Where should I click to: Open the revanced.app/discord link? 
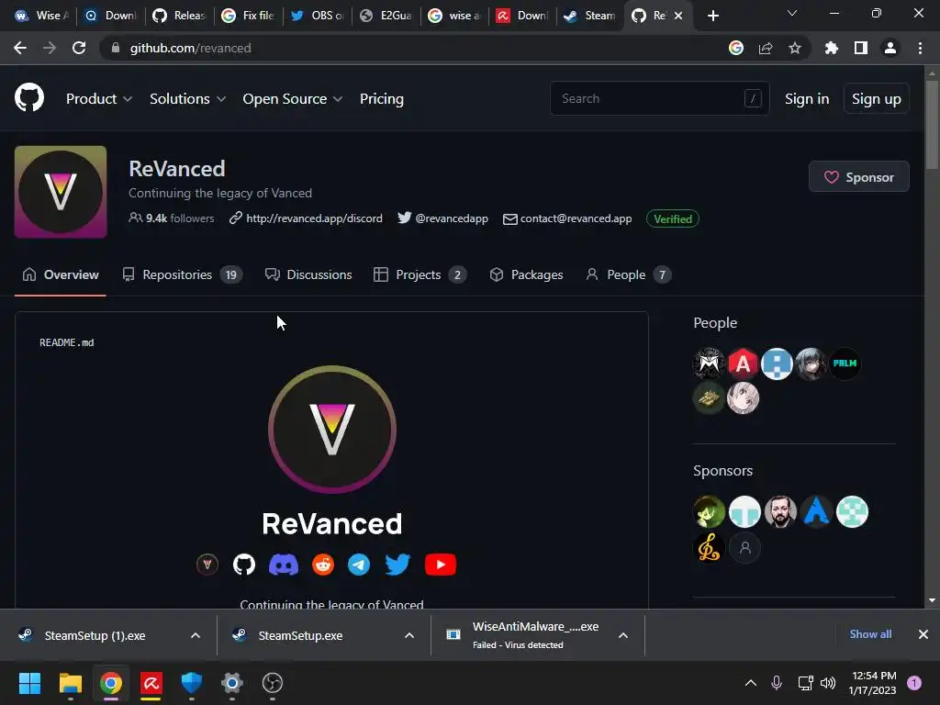[314, 218]
